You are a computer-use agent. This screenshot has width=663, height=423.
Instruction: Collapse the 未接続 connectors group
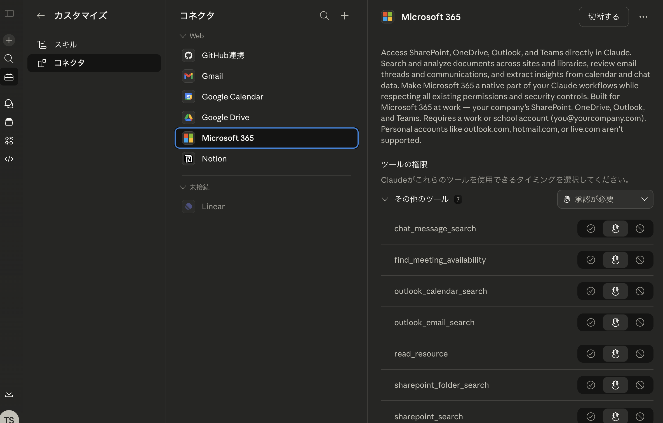[183, 187]
